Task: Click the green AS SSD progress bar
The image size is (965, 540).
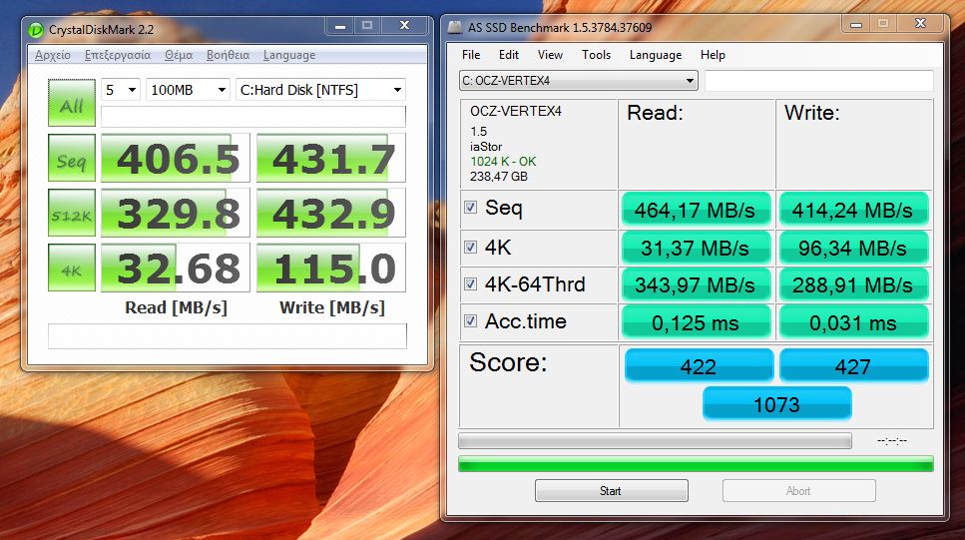Action: pos(696,464)
